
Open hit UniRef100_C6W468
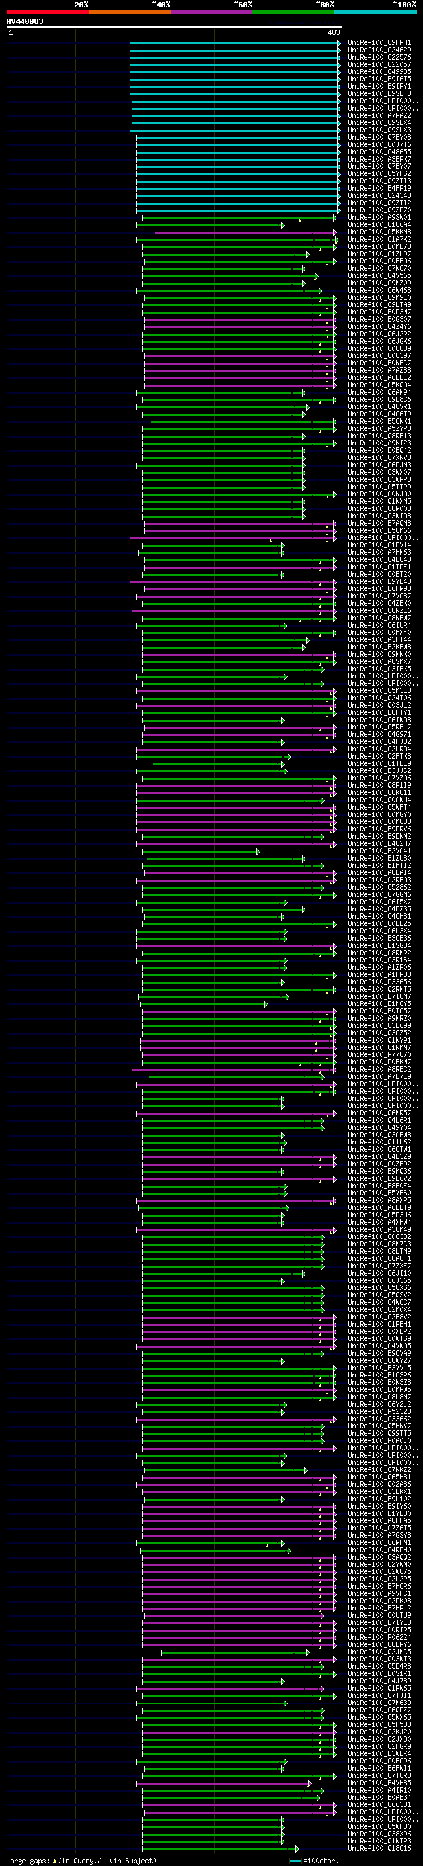click(379, 291)
